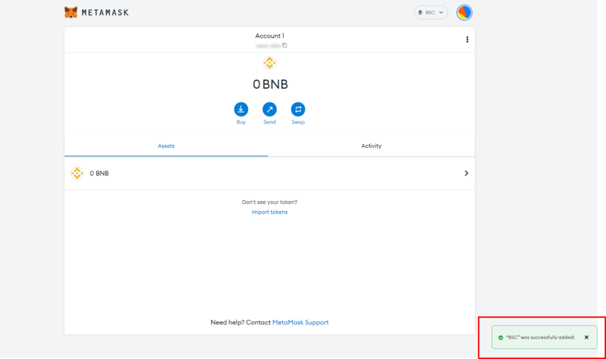This screenshot has width=606, height=359.
Task: Click the Swap icon button
Action: click(x=298, y=109)
